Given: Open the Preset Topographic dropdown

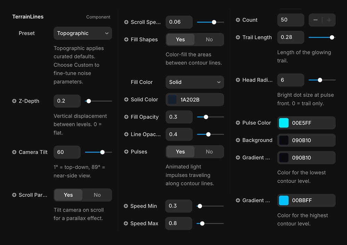Looking at the screenshot, I should [83, 33].
